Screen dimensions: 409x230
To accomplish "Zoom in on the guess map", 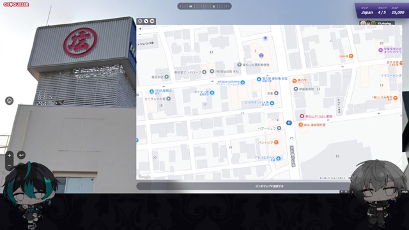I will coord(140,29).
